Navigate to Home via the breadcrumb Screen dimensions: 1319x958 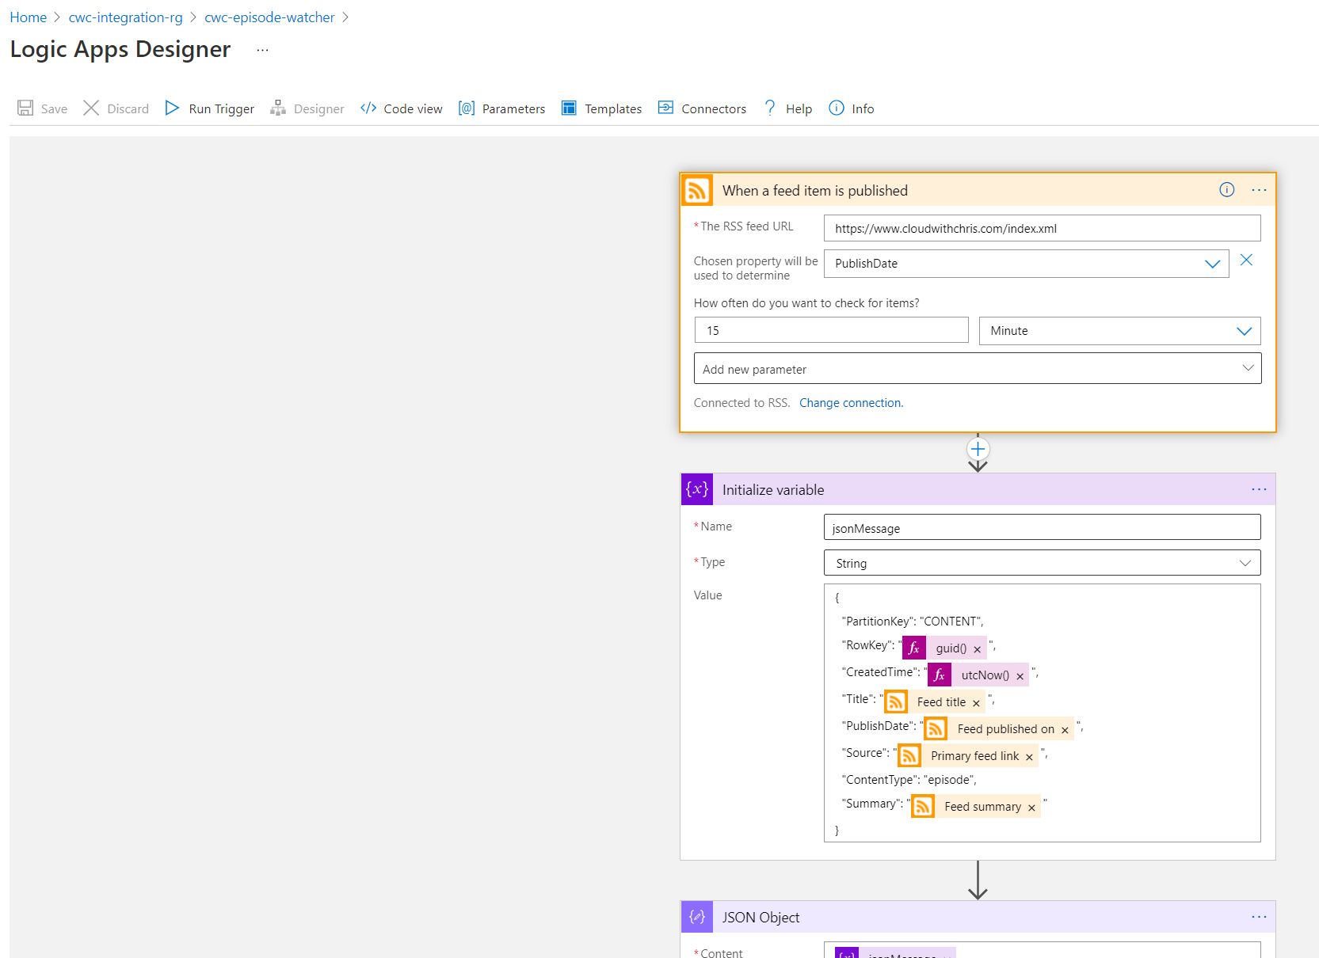28,17
